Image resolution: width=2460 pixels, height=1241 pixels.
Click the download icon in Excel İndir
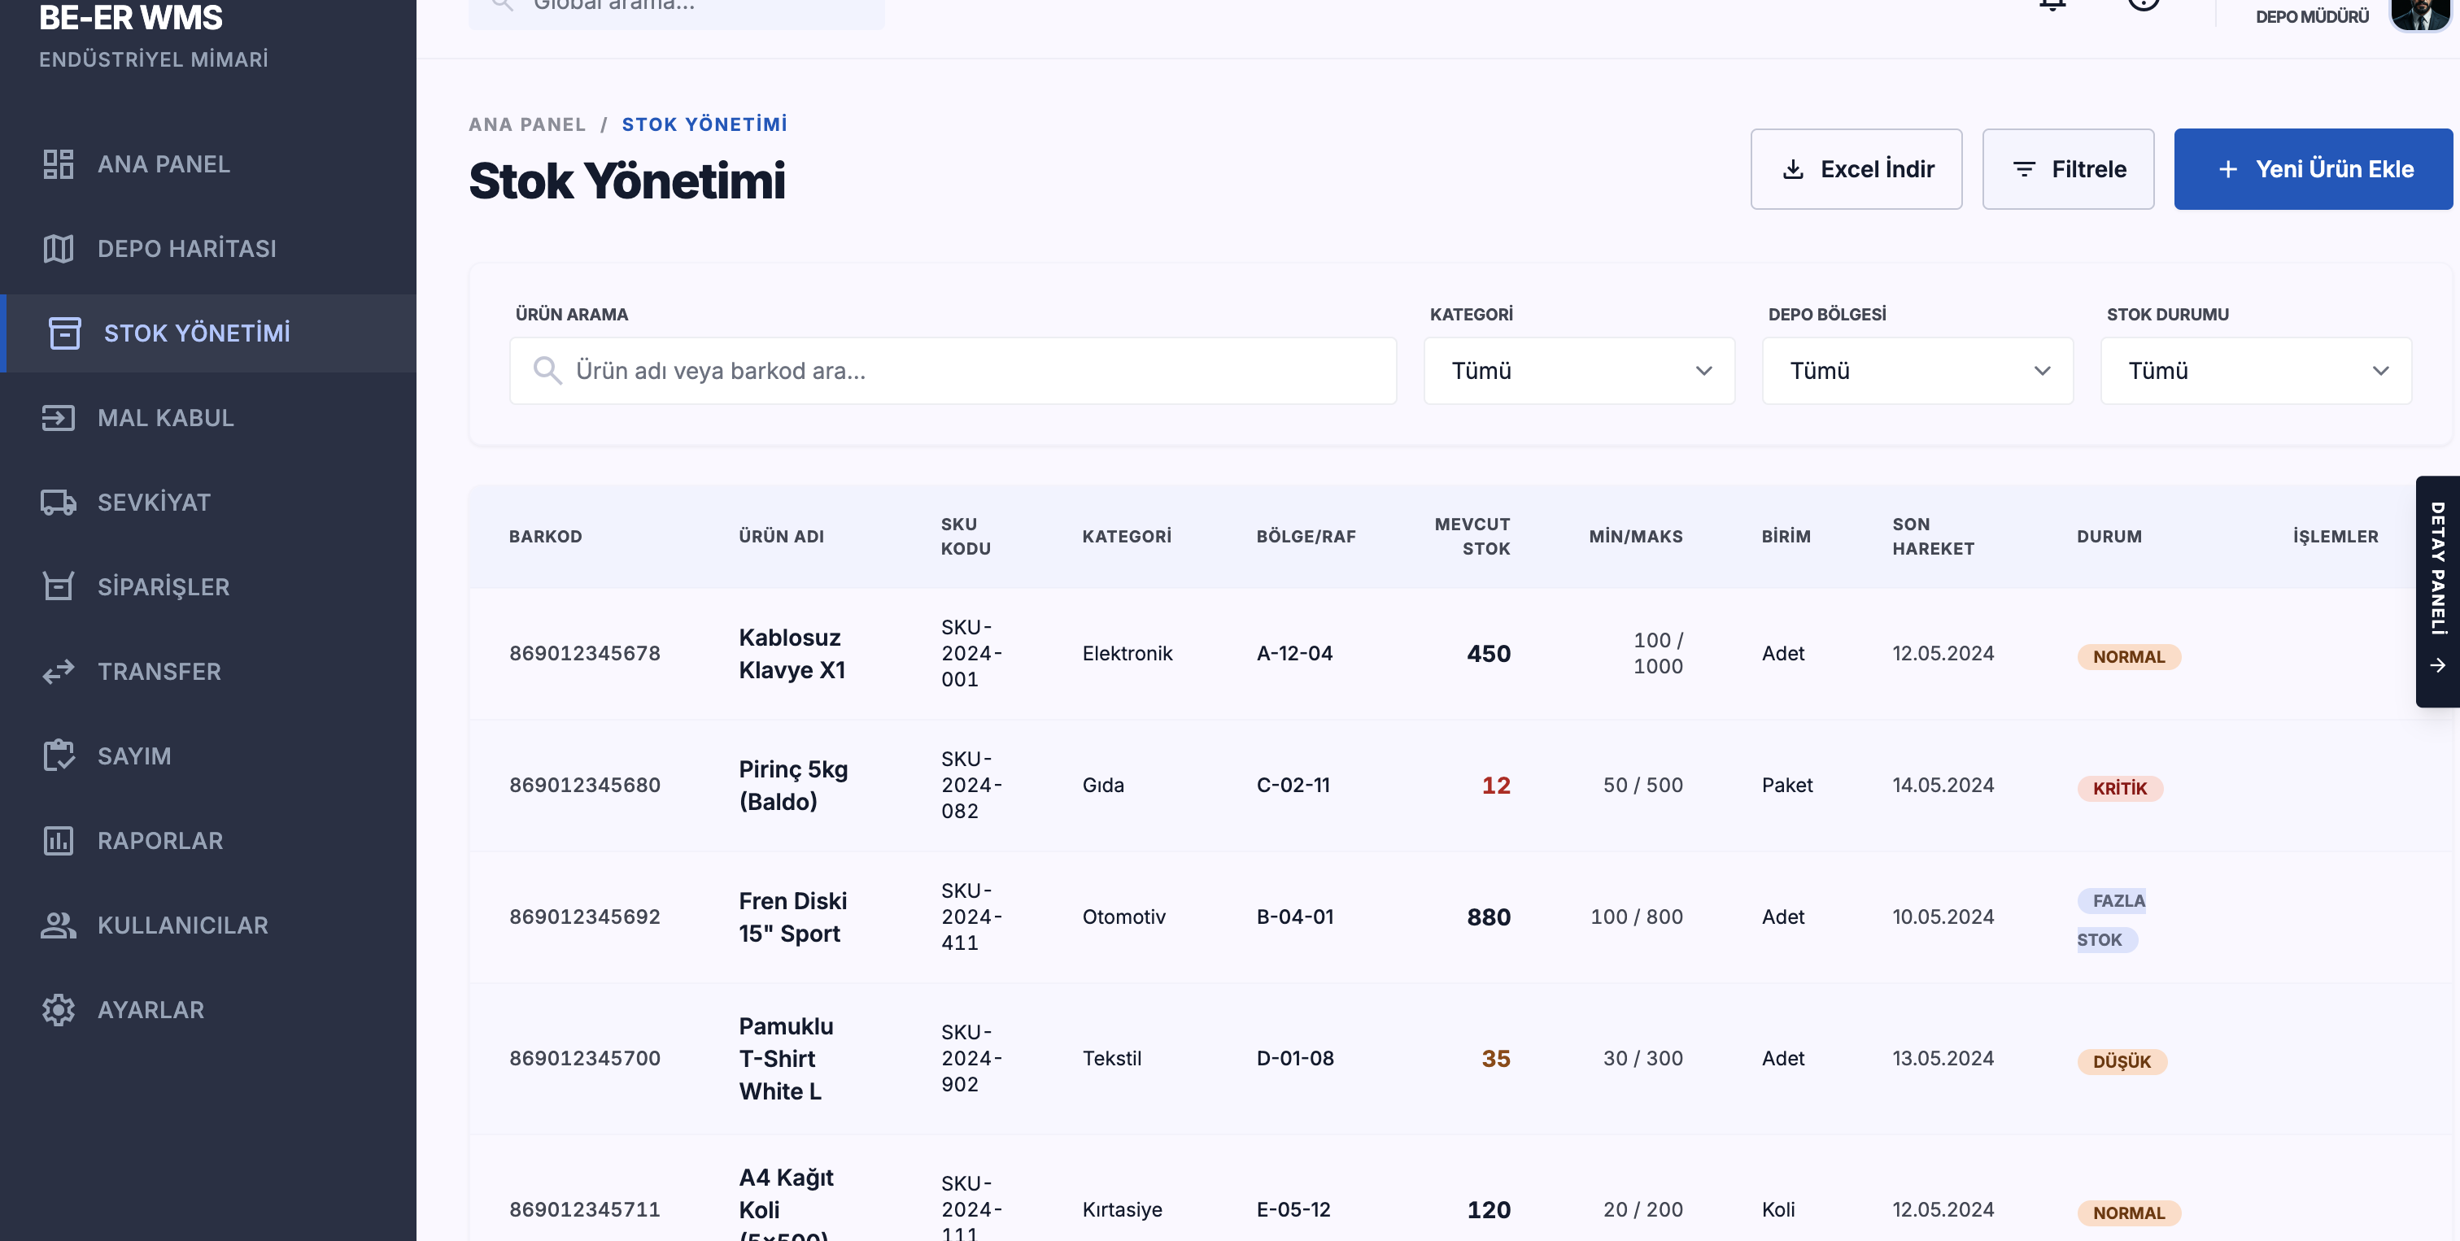[1794, 170]
